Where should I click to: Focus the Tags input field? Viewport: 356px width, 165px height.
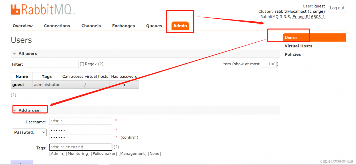[x=81, y=147]
